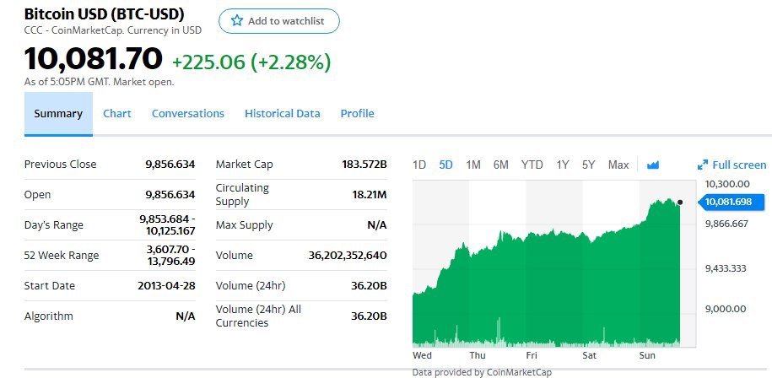Click the Sun label on the chart axis
This screenshot has width=772, height=389.
[647, 355]
